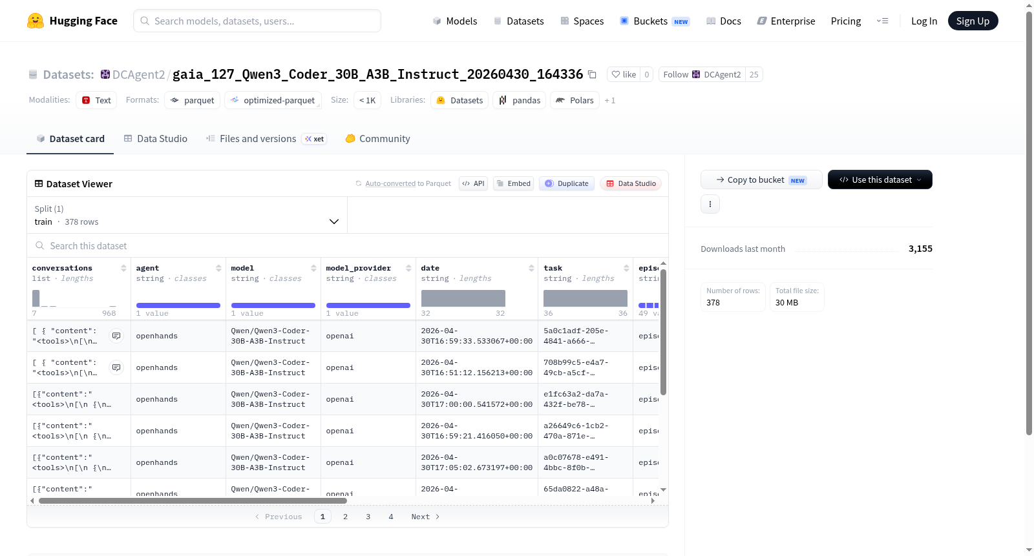Click the heart like button
The height and width of the screenshot is (556, 1034).
tap(624, 74)
